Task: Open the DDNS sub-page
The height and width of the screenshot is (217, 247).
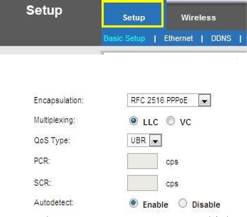Action: [221, 38]
